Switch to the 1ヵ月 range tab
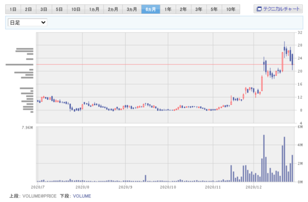 (94, 9)
